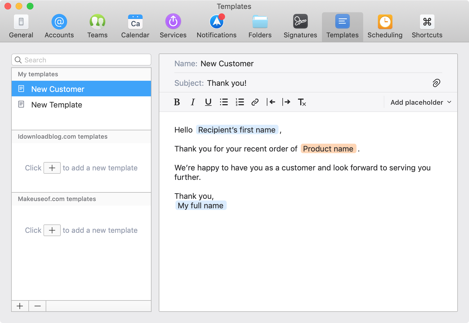The height and width of the screenshot is (323, 469).
Task: Open the Signatures settings tab
Action: [x=300, y=26]
